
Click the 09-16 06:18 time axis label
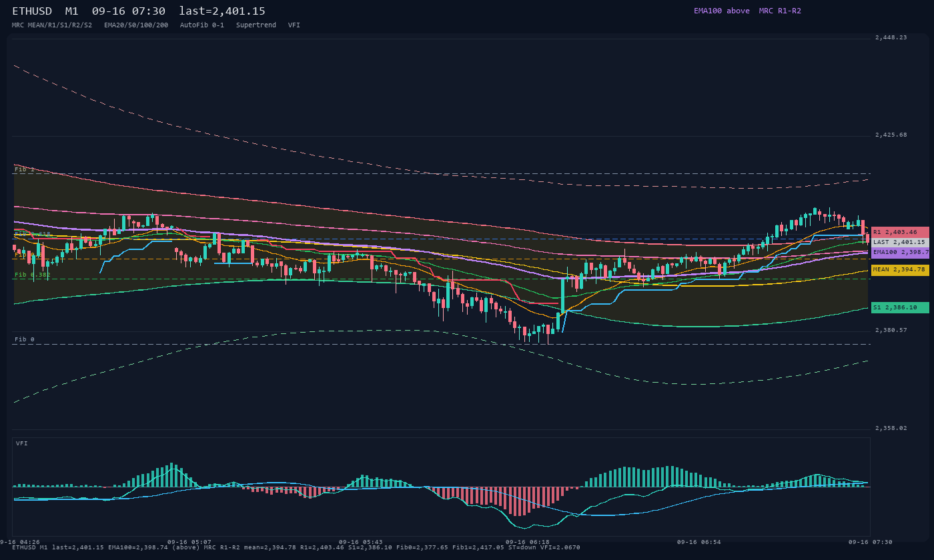pyautogui.click(x=528, y=542)
